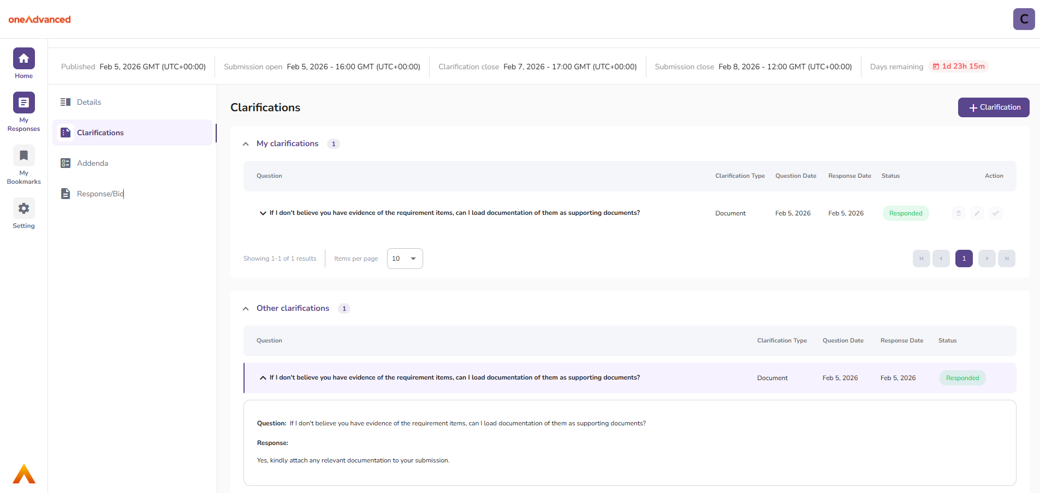Click the delete trash icon for my clarification
1040x493 pixels.
coord(959,213)
